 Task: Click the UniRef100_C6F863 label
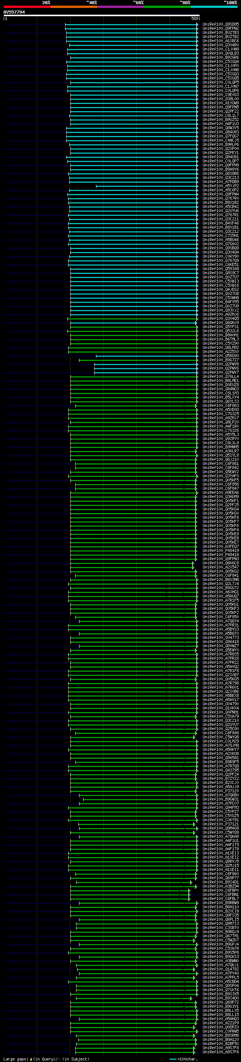point(221,406)
